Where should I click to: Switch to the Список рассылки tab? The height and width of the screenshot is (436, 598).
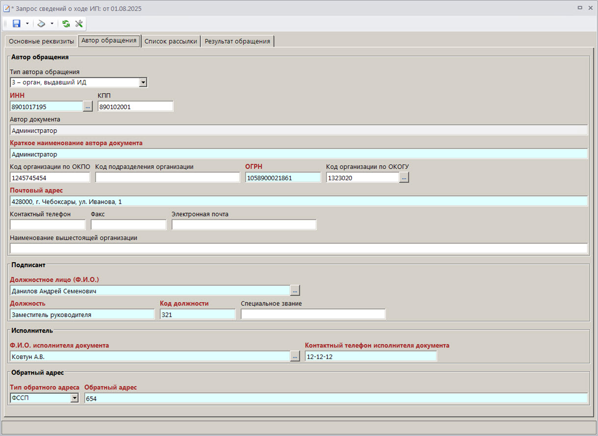coord(171,41)
